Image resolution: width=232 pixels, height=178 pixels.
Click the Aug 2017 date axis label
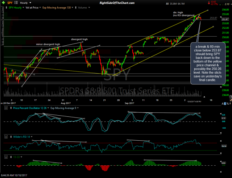coord(66,103)
